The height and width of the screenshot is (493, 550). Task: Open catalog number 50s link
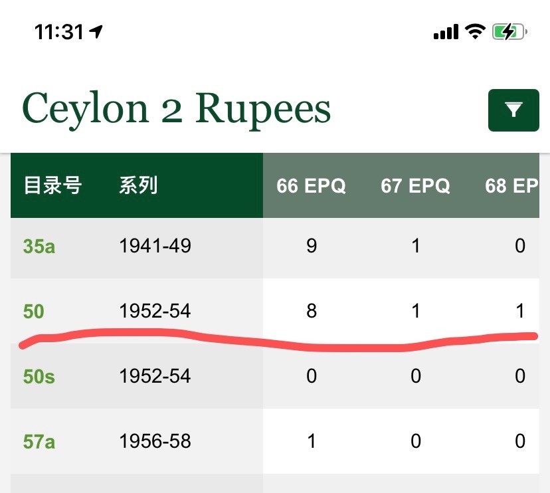[x=39, y=377]
